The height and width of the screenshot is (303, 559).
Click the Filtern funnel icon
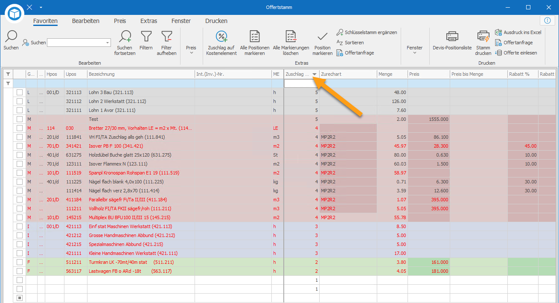[146, 37]
